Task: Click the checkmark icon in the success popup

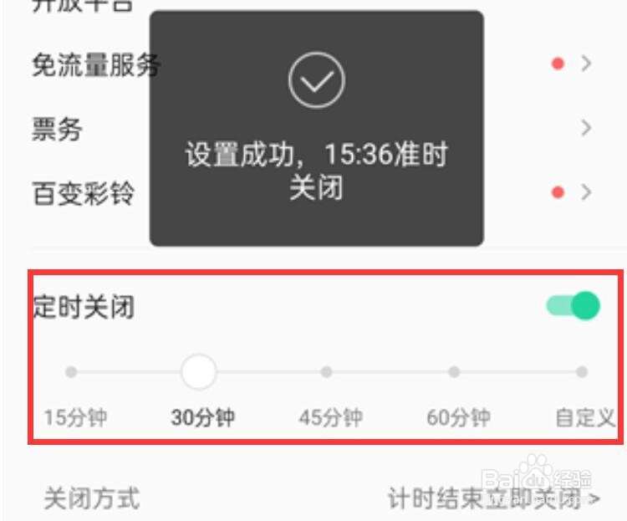Action: (x=317, y=80)
